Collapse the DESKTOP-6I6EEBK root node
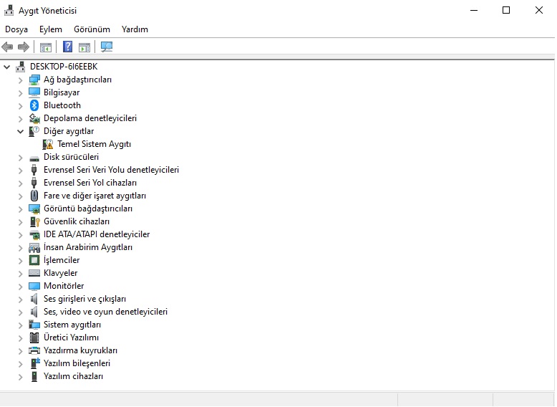 pos(6,67)
